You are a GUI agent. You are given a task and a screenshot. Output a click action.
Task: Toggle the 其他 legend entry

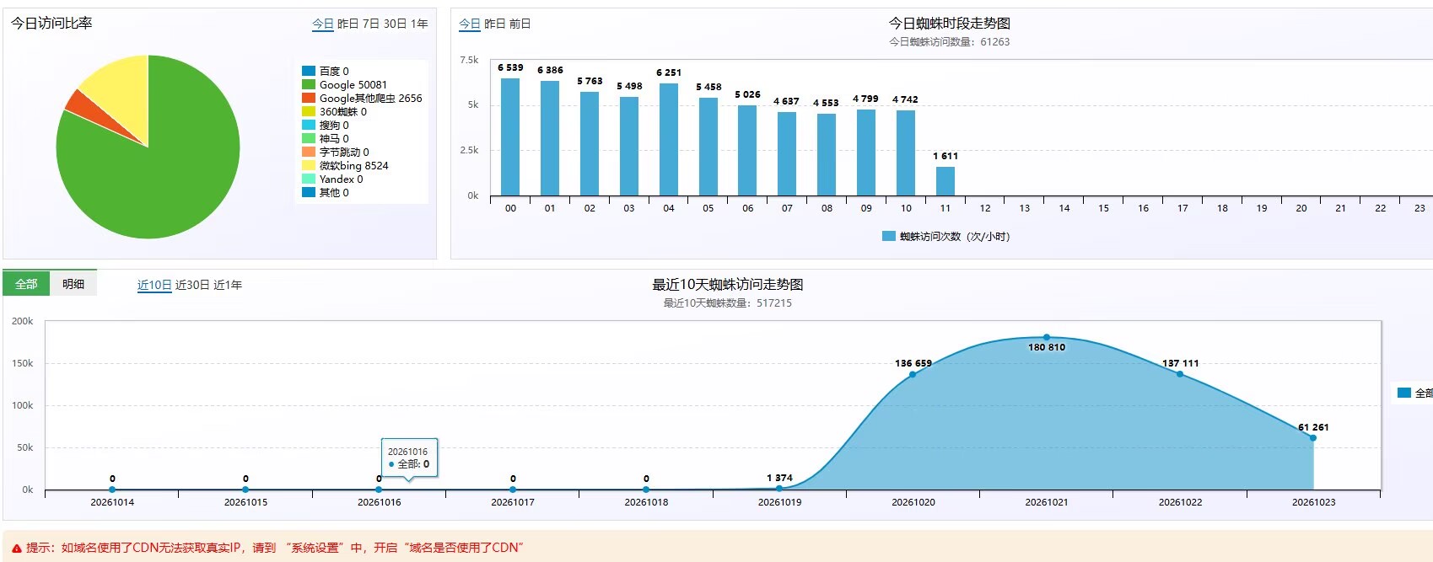click(326, 192)
